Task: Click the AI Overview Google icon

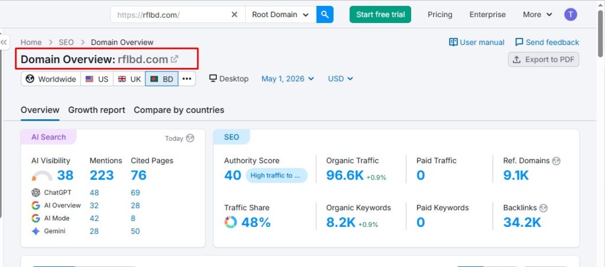Action: click(36, 205)
